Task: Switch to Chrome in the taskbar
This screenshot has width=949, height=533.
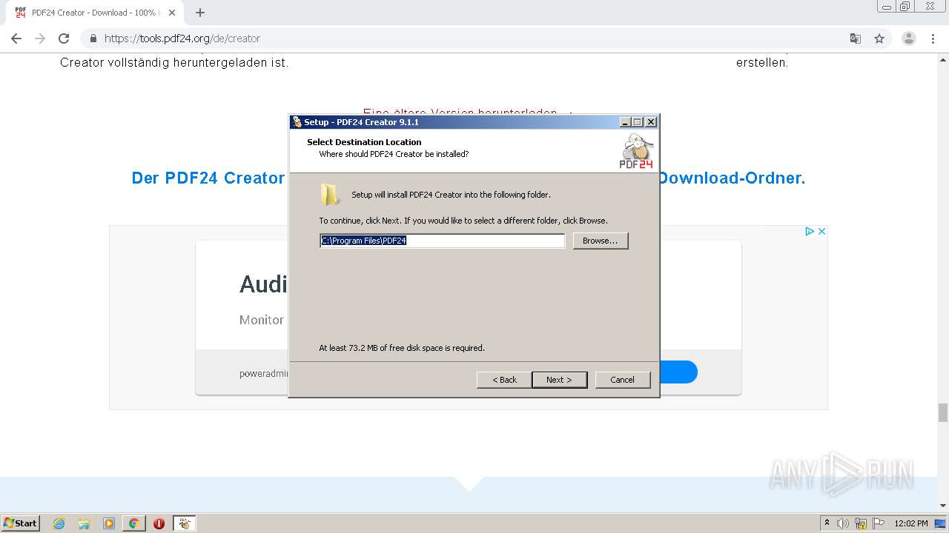Action: pyautogui.click(x=134, y=523)
